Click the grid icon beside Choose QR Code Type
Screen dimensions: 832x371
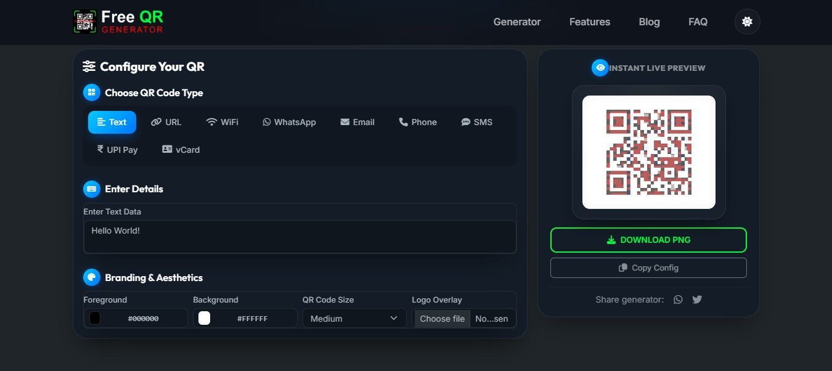click(x=92, y=92)
